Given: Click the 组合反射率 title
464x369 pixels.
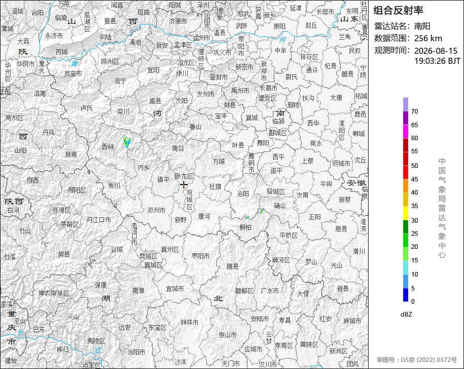Looking at the screenshot, I should click(398, 11).
